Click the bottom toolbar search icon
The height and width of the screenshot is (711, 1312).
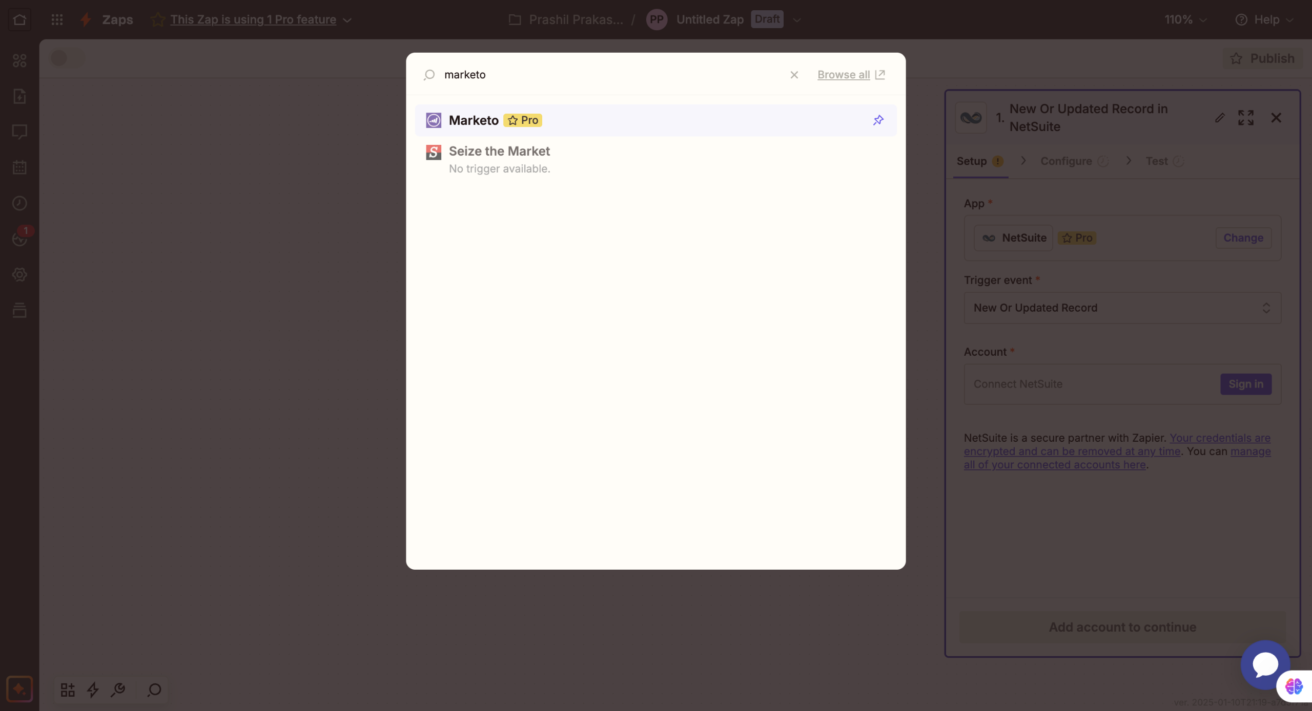coord(154,690)
